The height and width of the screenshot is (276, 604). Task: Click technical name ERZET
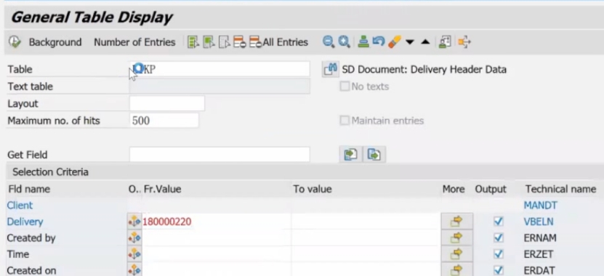coord(539,254)
